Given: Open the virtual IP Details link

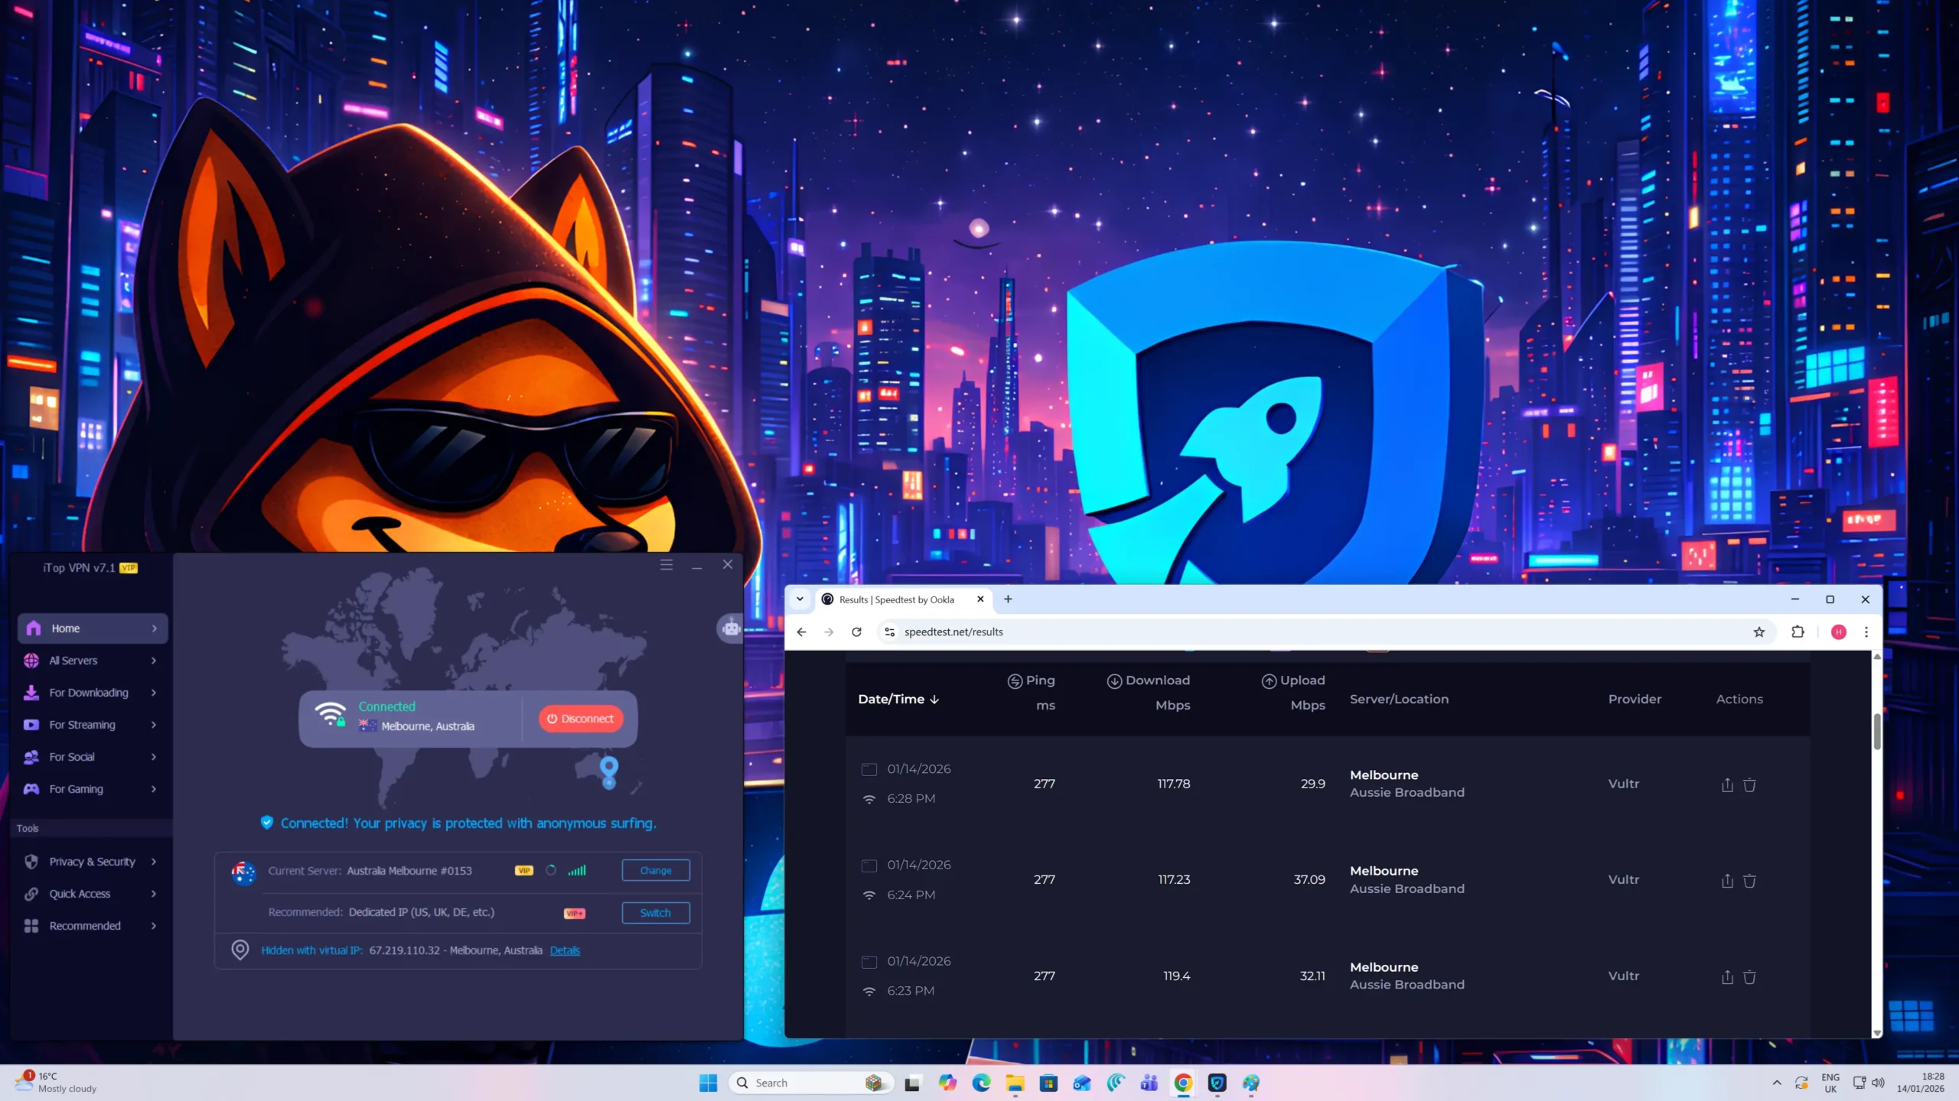Looking at the screenshot, I should pos(565,950).
